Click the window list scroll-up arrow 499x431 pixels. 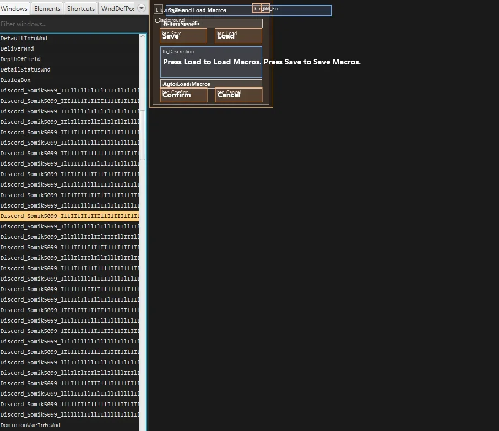tap(143, 36)
